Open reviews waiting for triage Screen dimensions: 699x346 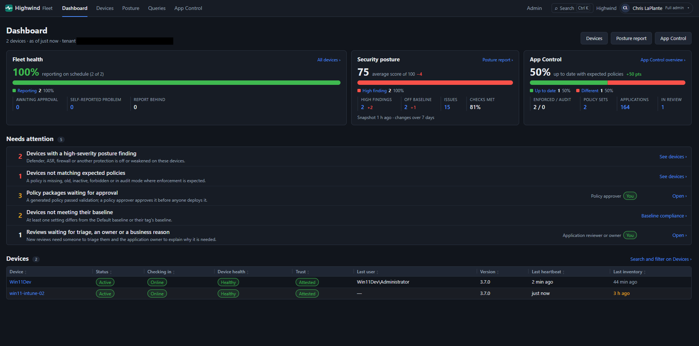pos(680,235)
